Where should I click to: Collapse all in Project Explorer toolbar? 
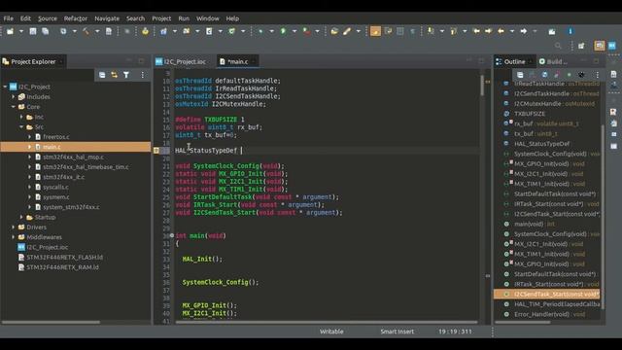(102, 75)
